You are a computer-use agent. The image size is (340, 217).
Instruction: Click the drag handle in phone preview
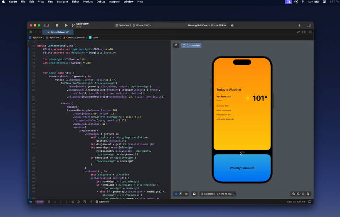click(242, 152)
